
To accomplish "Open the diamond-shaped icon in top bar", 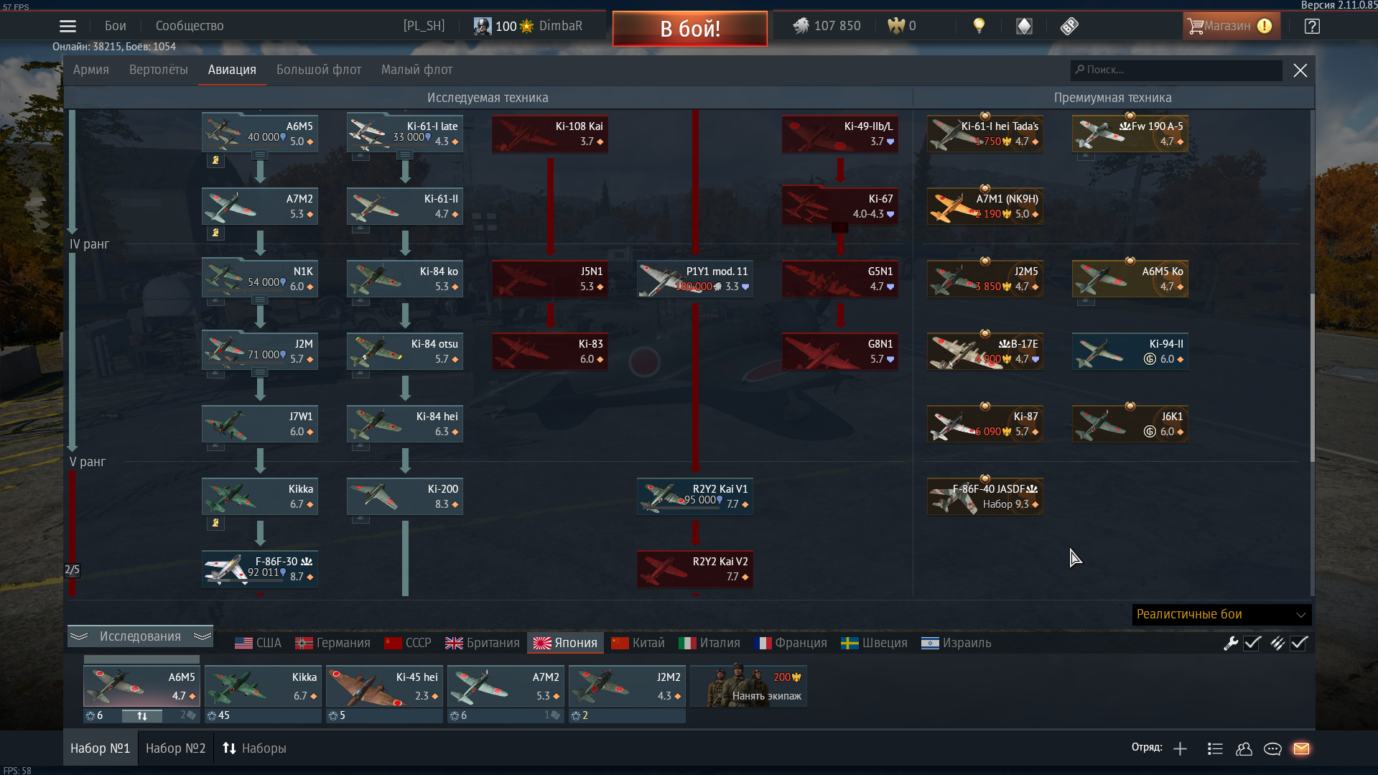I will (x=1024, y=26).
